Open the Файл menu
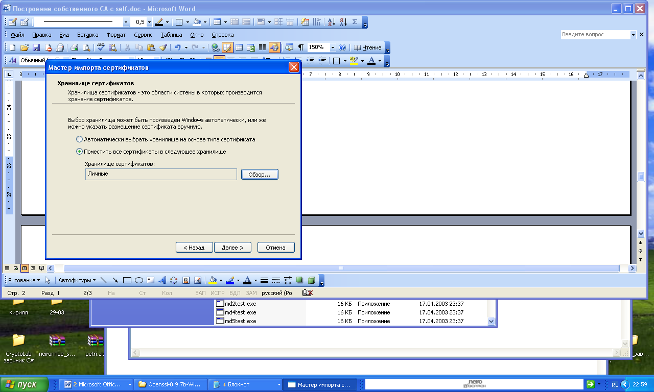This screenshot has width=654, height=392. (17, 35)
